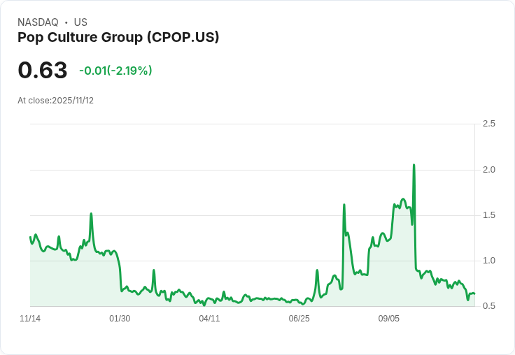Click the latest data point at the line's right end

[474, 294]
